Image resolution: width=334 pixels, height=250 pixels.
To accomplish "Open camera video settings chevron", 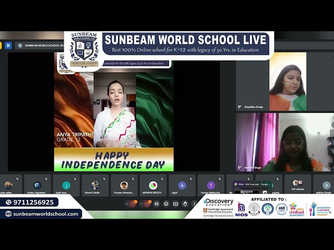I will click(141, 204).
